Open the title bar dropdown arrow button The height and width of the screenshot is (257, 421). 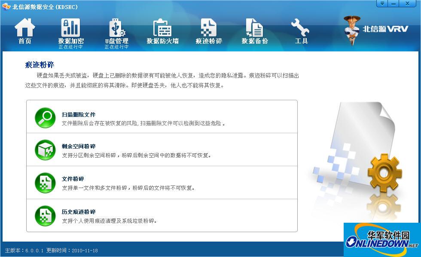coord(381,3)
